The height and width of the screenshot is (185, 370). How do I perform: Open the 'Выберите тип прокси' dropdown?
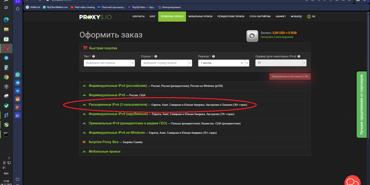[109, 63]
